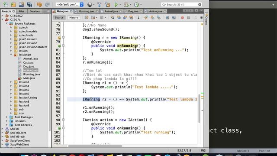Image resolution: width=277 pixels, height=156 pixels.
Task: Click the Last Edit editor toolbar icon
Action: pos(87,17)
